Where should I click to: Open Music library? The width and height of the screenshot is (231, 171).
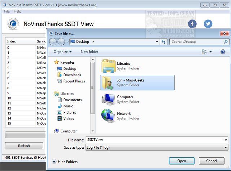click(x=65, y=106)
